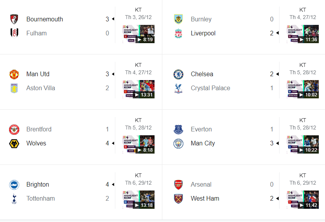Play the Brentford vs Wolves 8:18 highlight

click(x=139, y=144)
